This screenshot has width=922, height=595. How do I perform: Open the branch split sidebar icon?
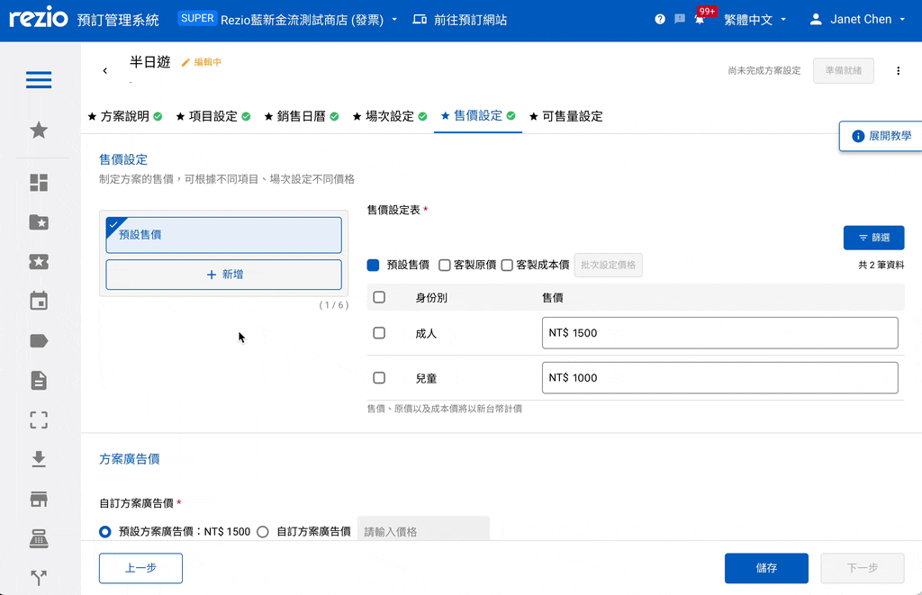39,578
